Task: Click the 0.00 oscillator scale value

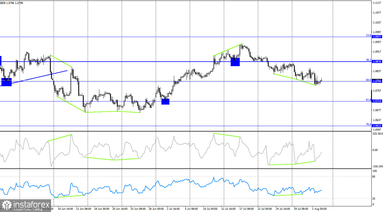Action: (376, 150)
